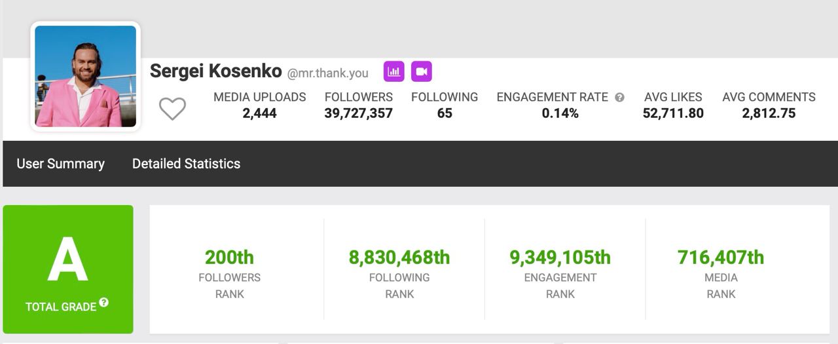
Task: Click the following count 65
Action: [x=445, y=113]
